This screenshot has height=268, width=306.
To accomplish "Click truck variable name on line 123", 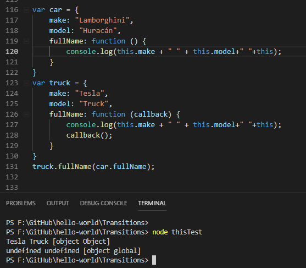I will (x=60, y=83).
